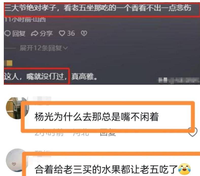
Task: Toggle the broken-heart dislike icon
Action: pos(84,33)
